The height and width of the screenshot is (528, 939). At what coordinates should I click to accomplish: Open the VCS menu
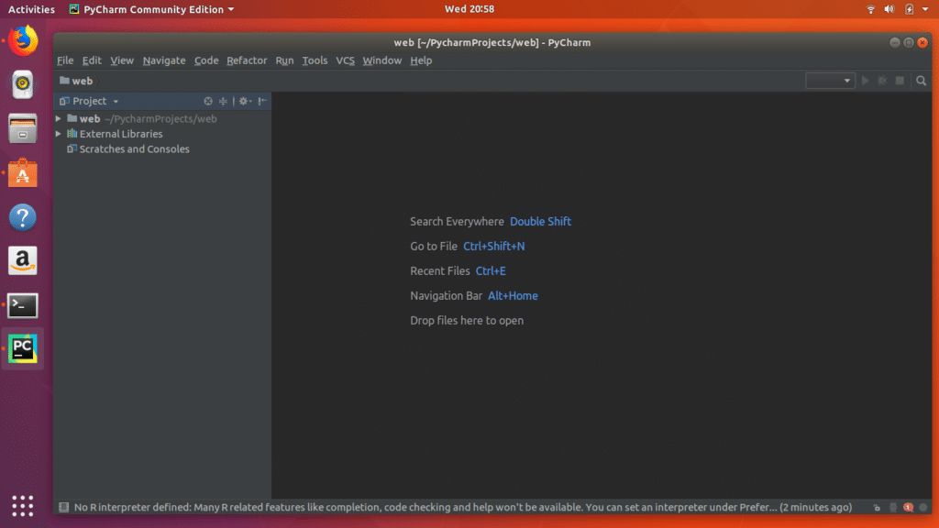coord(345,60)
